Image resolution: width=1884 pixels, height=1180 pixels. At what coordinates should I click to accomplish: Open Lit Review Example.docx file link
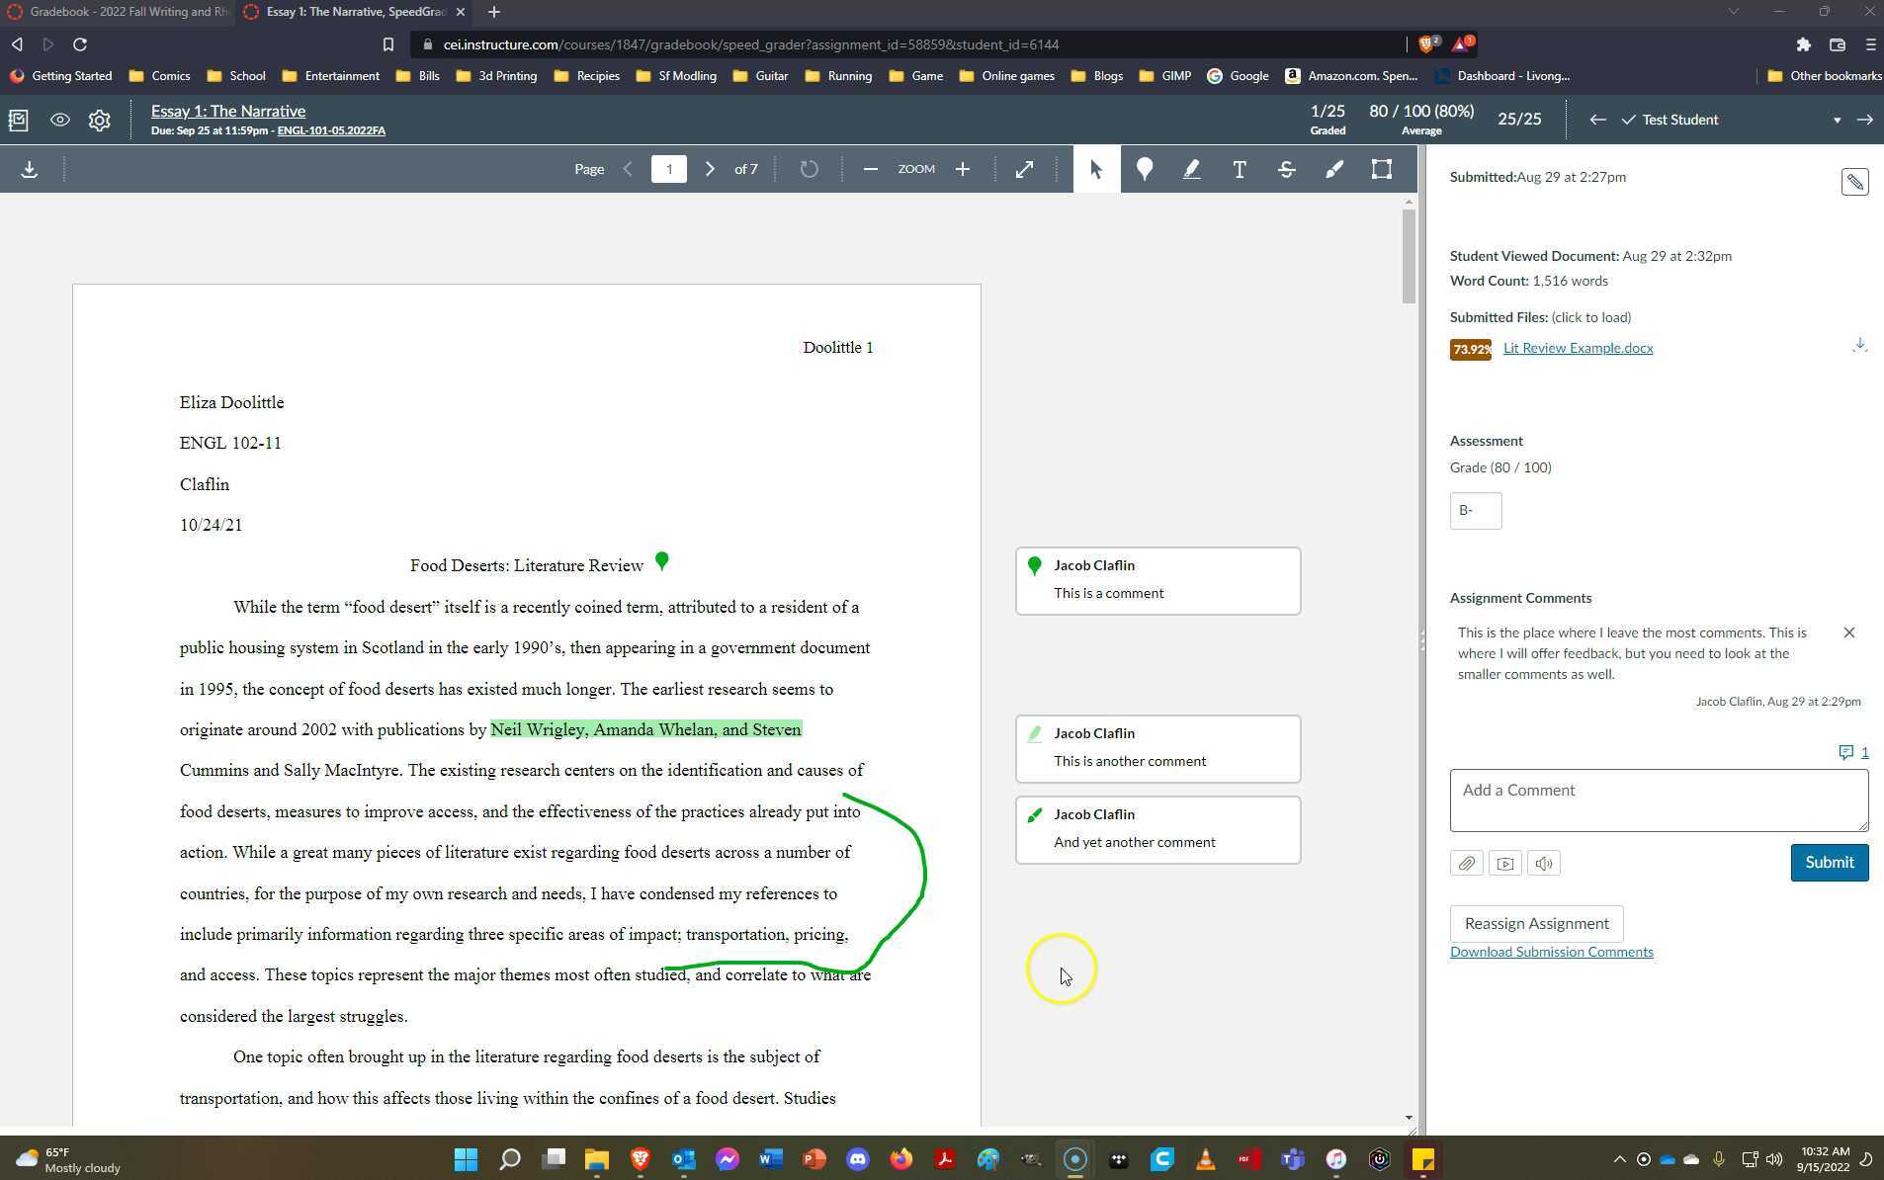[x=1577, y=348]
